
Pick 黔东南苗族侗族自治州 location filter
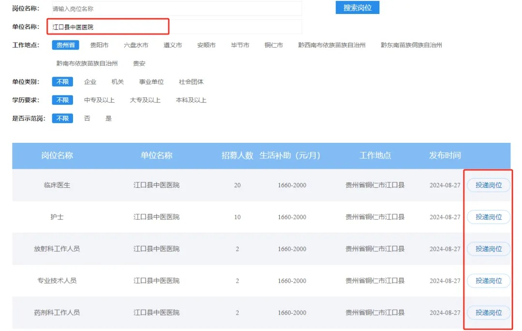411,45
